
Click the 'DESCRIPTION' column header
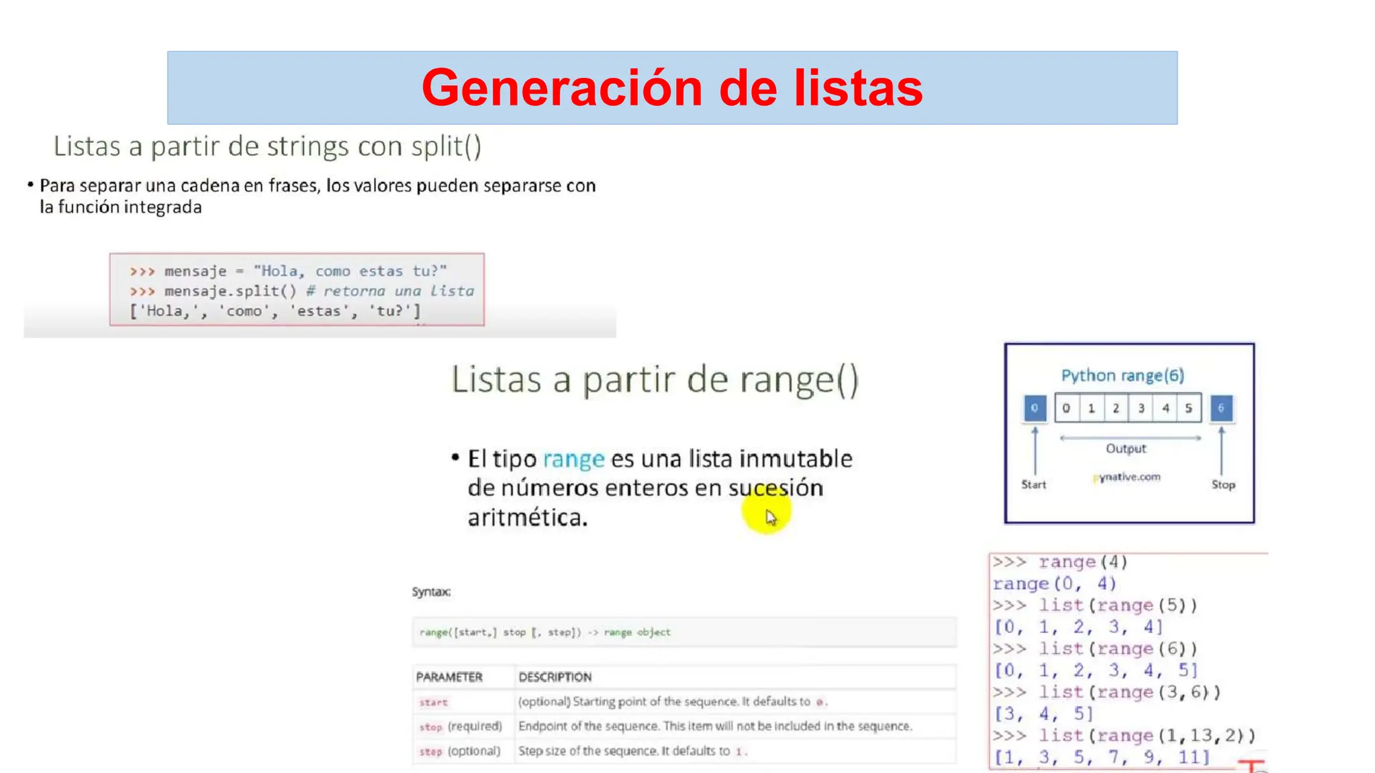pyautogui.click(x=555, y=677)
